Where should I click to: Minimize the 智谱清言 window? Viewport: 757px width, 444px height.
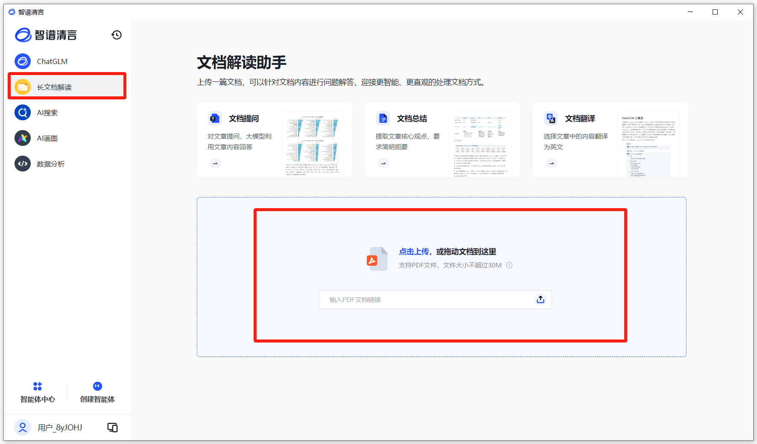tap(690, 12)
